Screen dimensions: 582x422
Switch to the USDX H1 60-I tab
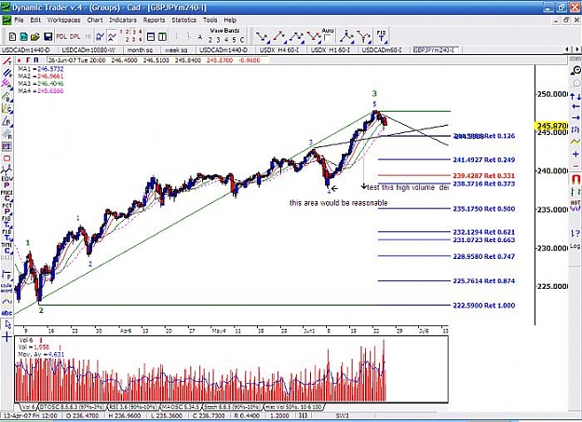point(330,49)
